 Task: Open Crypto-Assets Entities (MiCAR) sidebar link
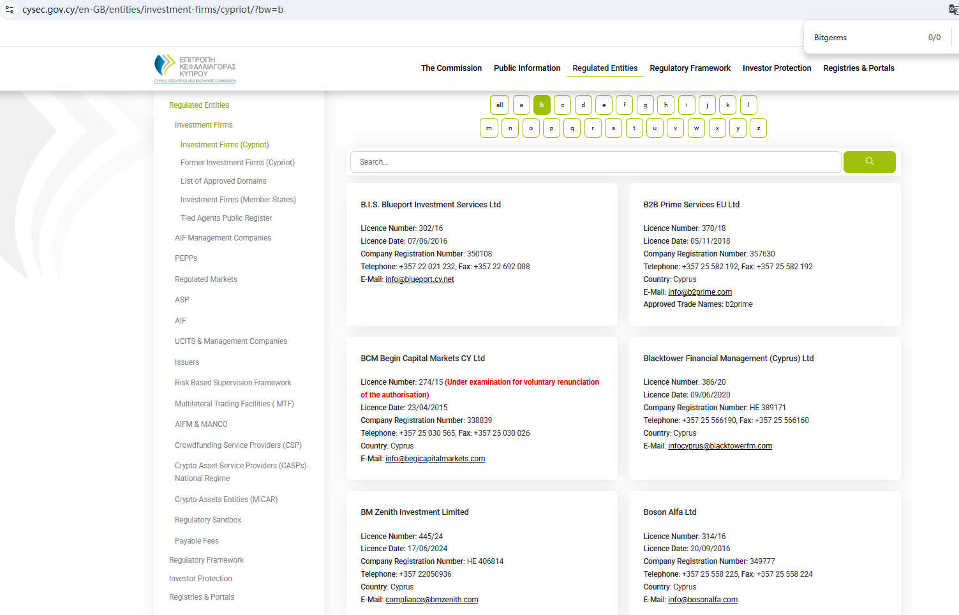click(226, 500)
